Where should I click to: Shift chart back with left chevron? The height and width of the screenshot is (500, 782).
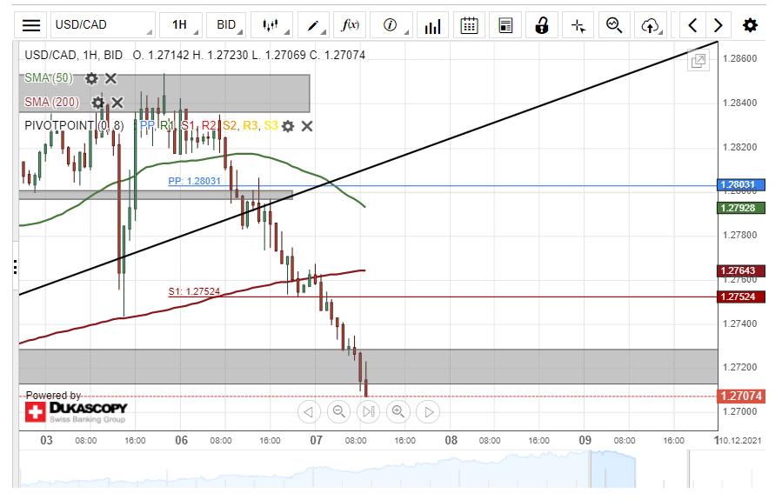692,25
